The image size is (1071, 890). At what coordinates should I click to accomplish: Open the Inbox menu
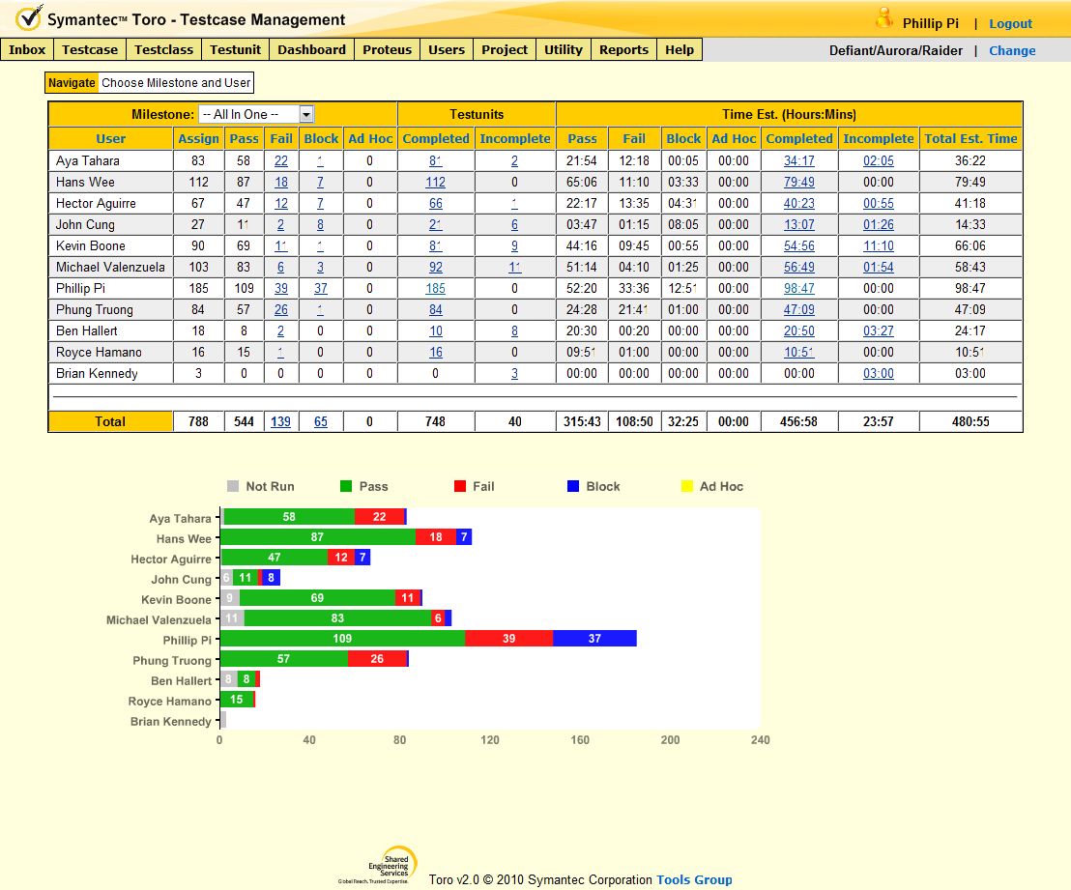coord(27,50)
